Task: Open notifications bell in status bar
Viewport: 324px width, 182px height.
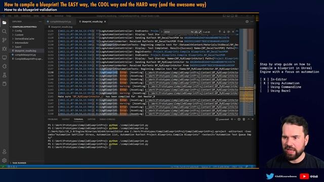Action: tap(252, 166)
